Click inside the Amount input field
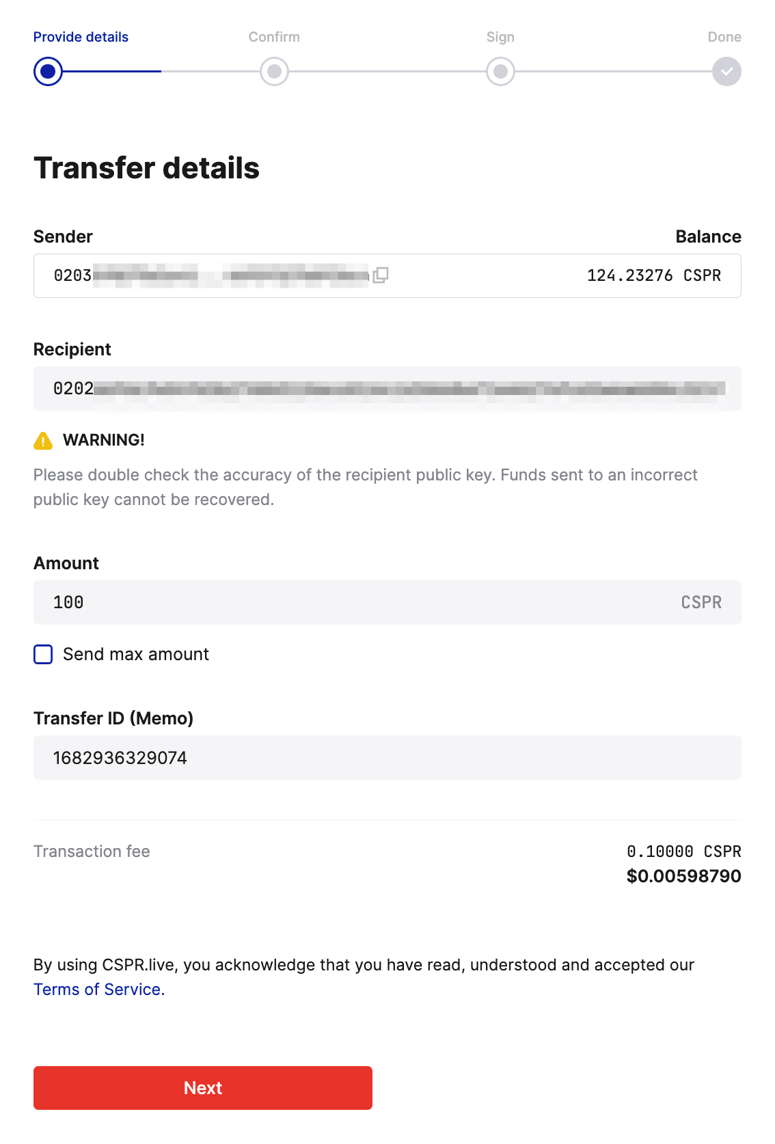The image size is (775, 1144). click(x=273, y=602)
